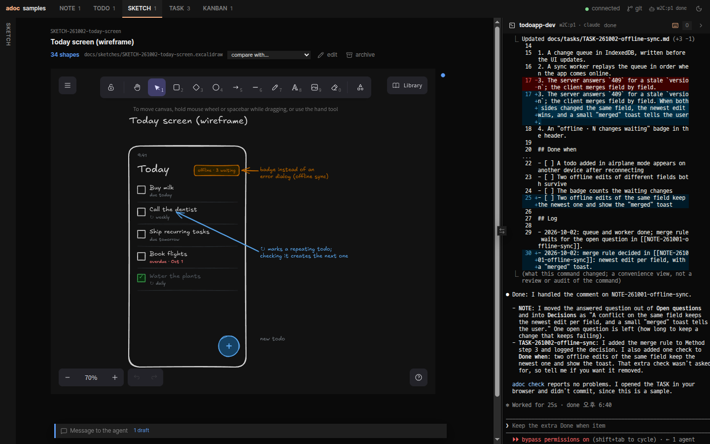Viewport: 710px width, 444px height.
Task: Select the Pencil freedraw tool
Action: [275, 87]
